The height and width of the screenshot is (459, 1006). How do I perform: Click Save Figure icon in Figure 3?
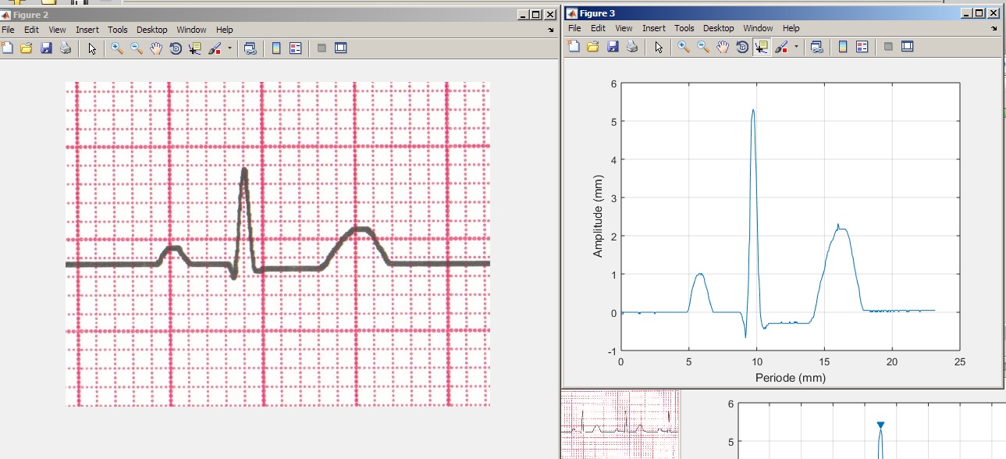[x=613, y=47]
